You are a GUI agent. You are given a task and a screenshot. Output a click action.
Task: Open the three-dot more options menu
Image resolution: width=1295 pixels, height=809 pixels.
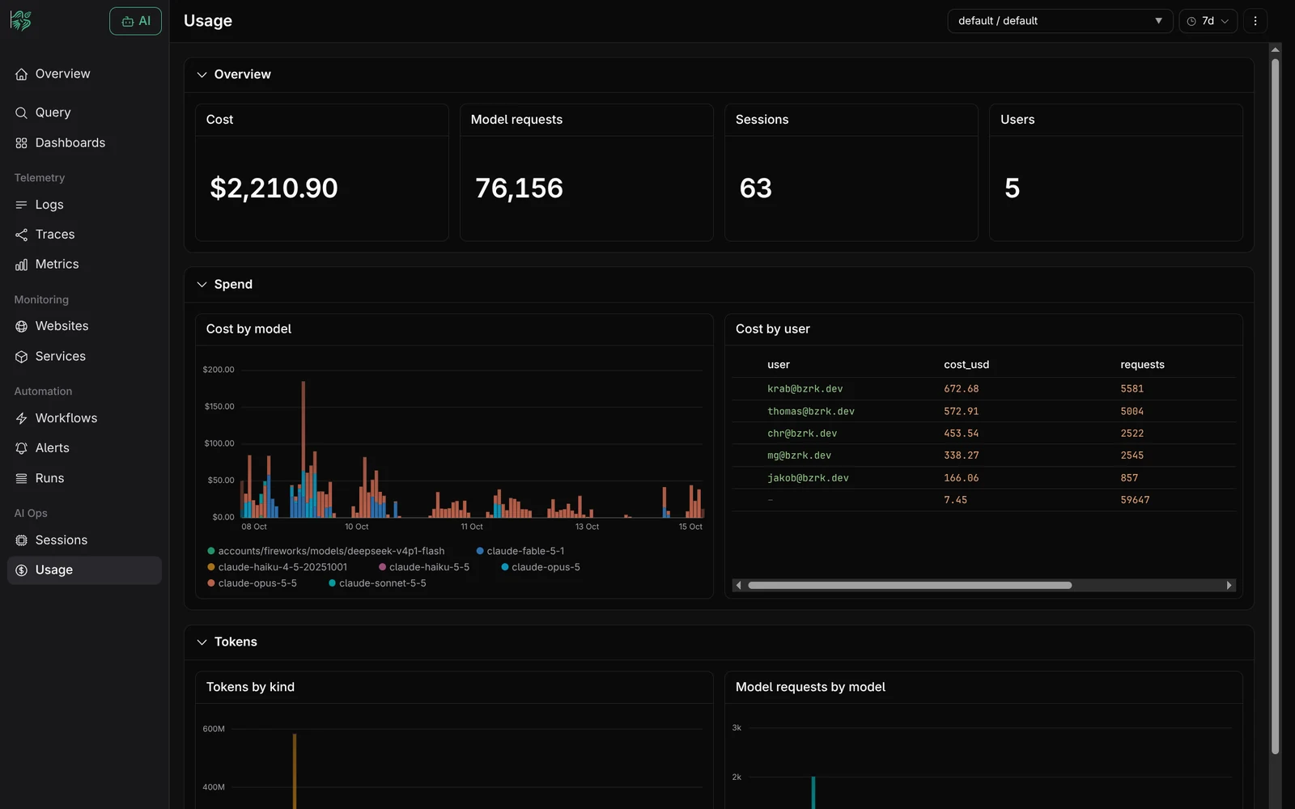pos(1255,21)
